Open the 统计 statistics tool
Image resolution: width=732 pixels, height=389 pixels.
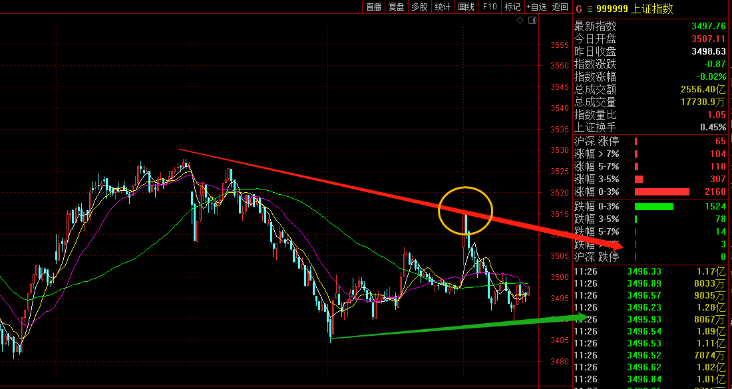coord(443,7)
